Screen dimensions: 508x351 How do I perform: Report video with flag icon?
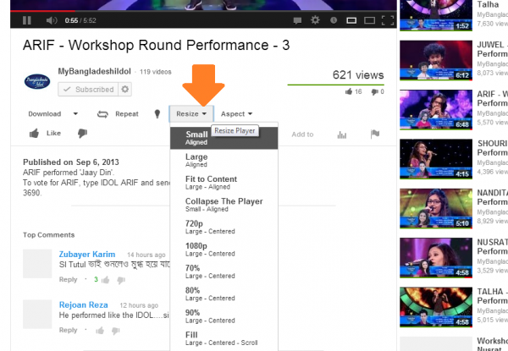375,134
